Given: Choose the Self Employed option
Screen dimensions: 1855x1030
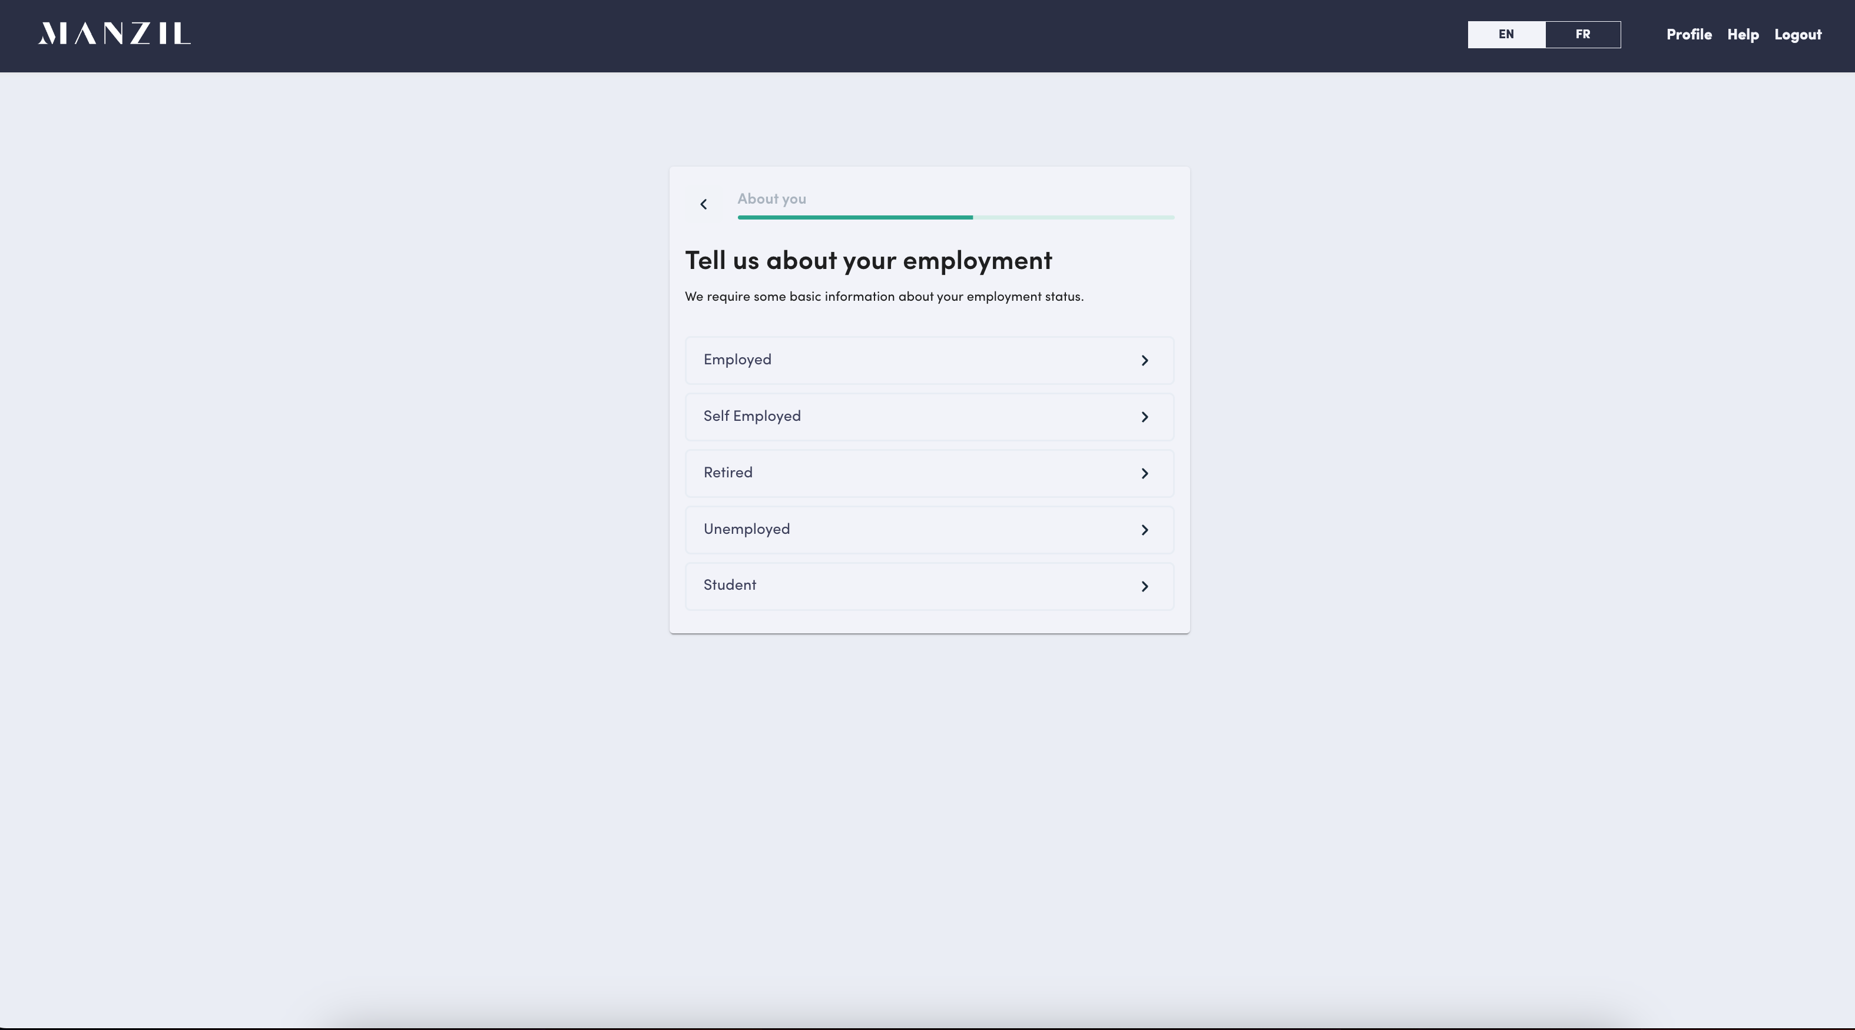Looking at the screenshot, I should click(x=752, y=416).
